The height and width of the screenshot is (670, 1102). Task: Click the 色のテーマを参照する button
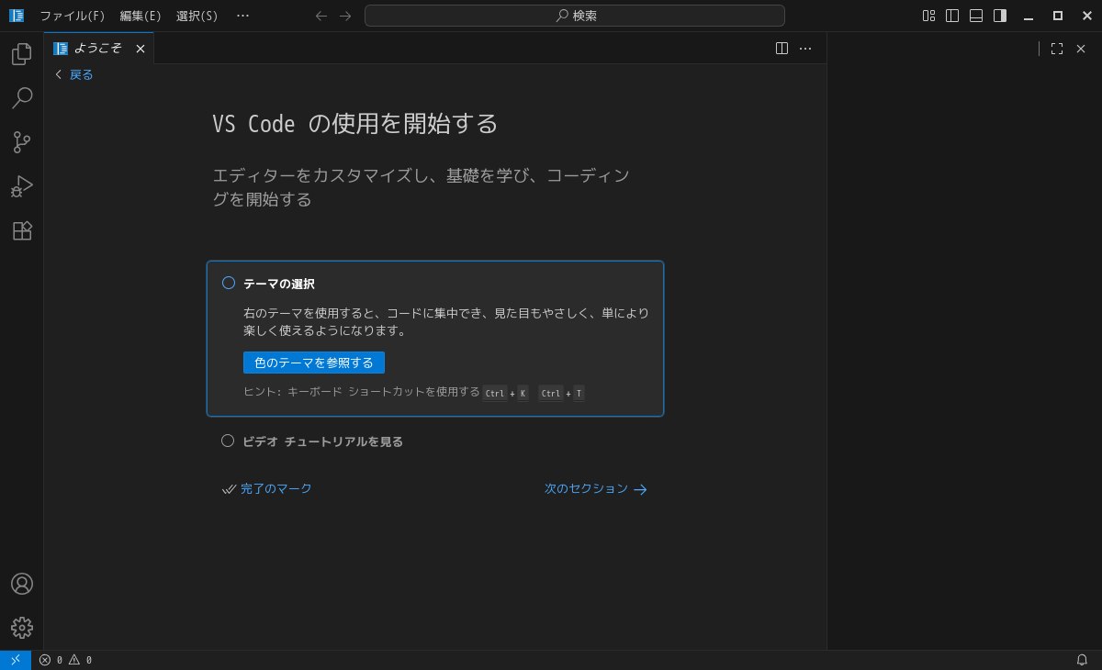click(314, 363)
